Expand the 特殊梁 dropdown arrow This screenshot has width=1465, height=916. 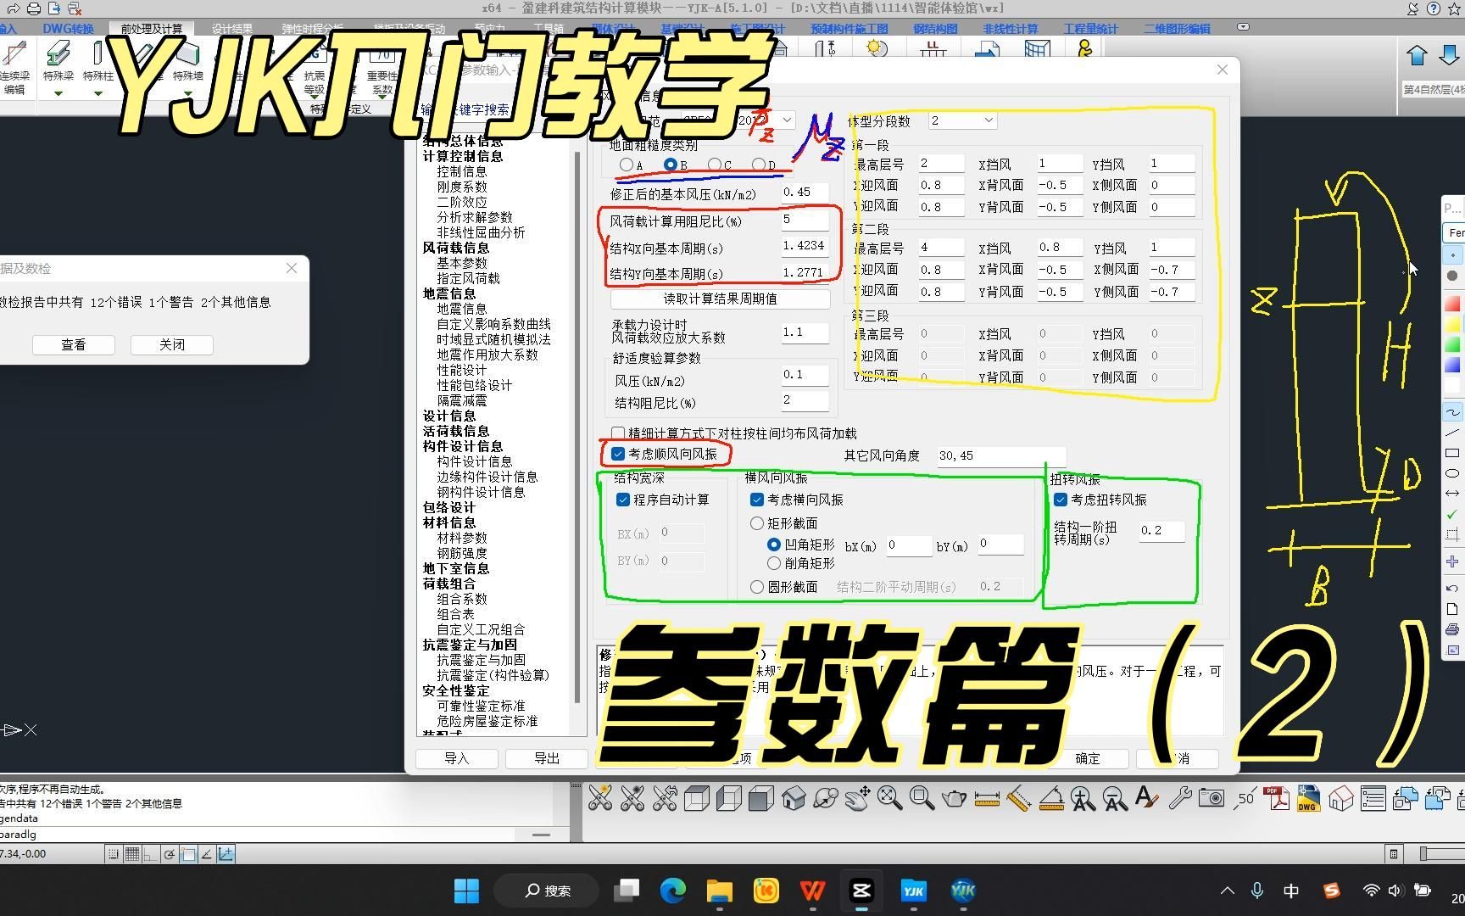[58, 93]
